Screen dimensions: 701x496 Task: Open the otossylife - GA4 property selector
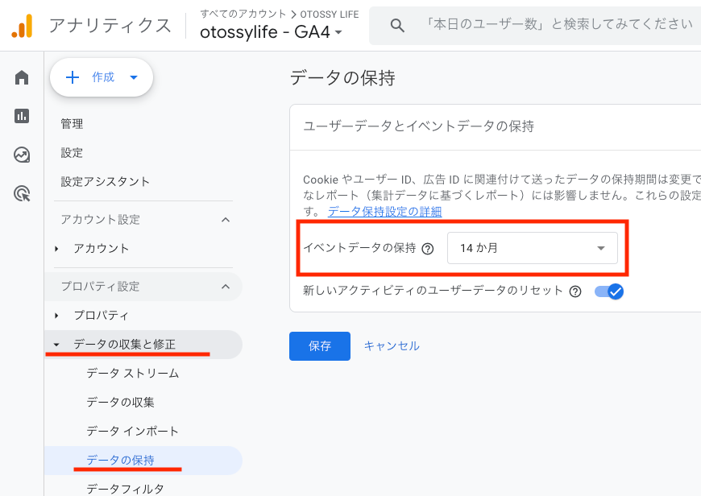click(x=272, y=32)
